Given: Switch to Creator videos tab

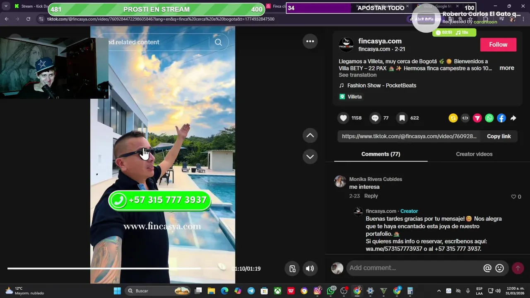Looking at the screenshot, I should (x=474, y=154).
